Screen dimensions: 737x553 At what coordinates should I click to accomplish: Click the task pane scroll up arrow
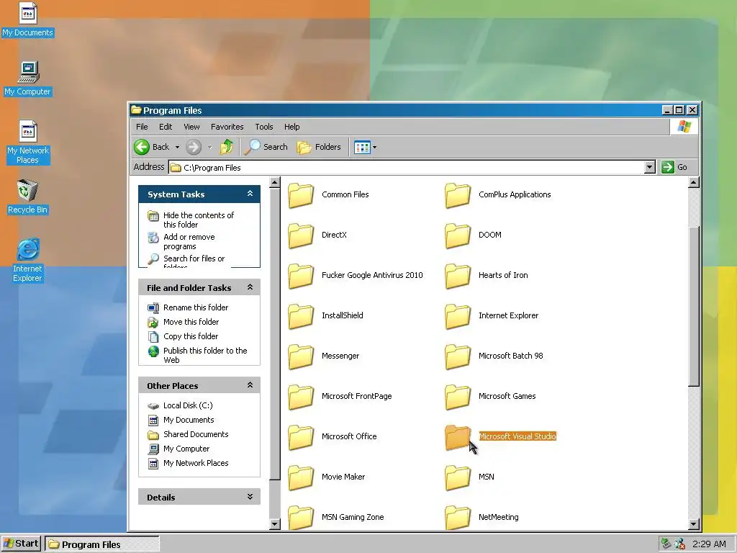tap(275, 182)
